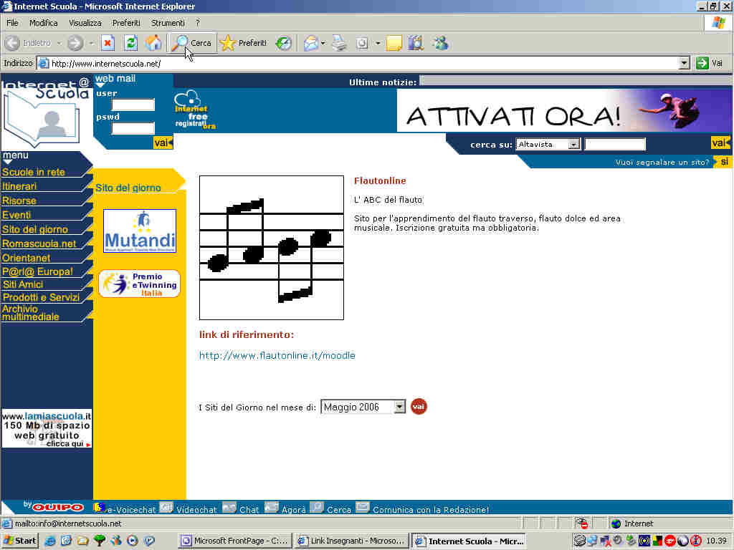Viewport: 734px width, 550px height.
Task: Click the red round vai button
Action: pos(419,407)
